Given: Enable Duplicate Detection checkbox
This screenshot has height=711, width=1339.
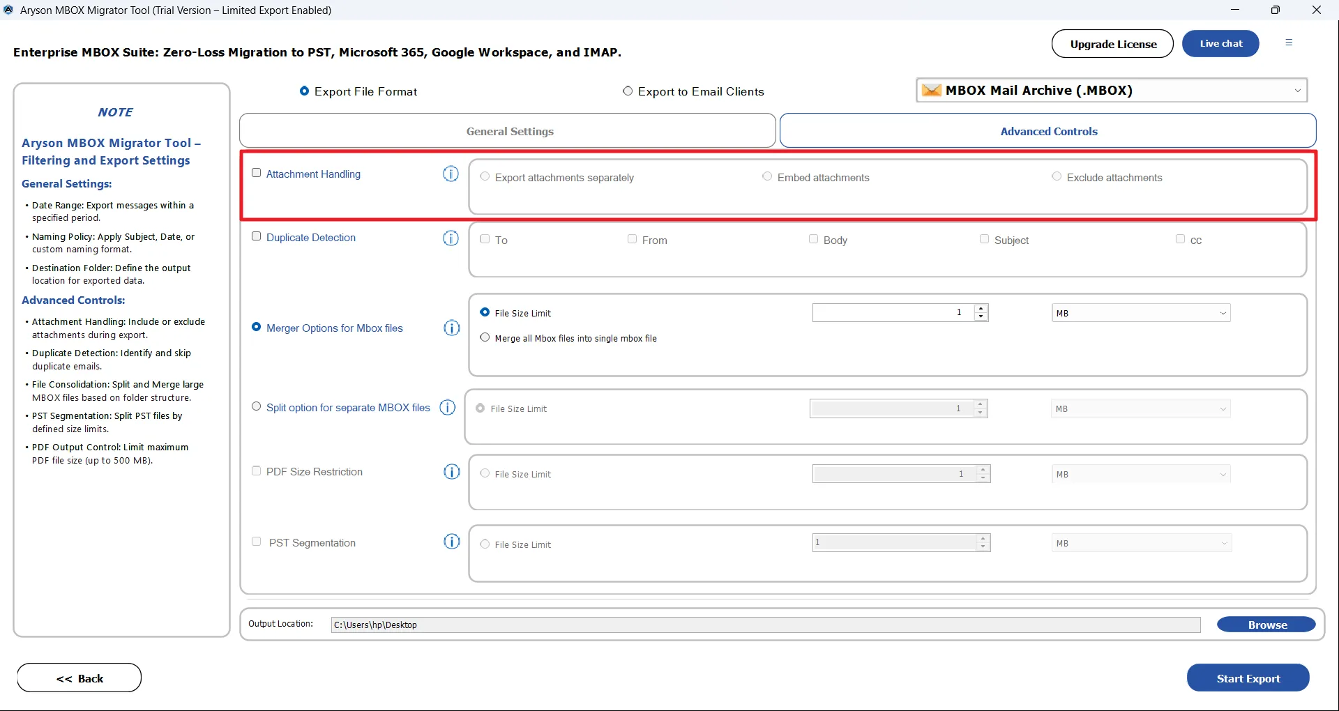Looking at the screenshot, I should [257, 236].
